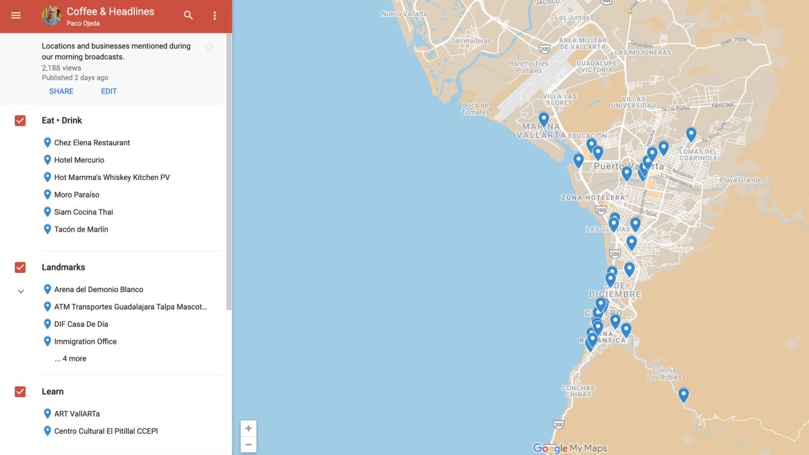
Task: Expand the '... 4 more' landmarks
Action: tap(70, 359)
